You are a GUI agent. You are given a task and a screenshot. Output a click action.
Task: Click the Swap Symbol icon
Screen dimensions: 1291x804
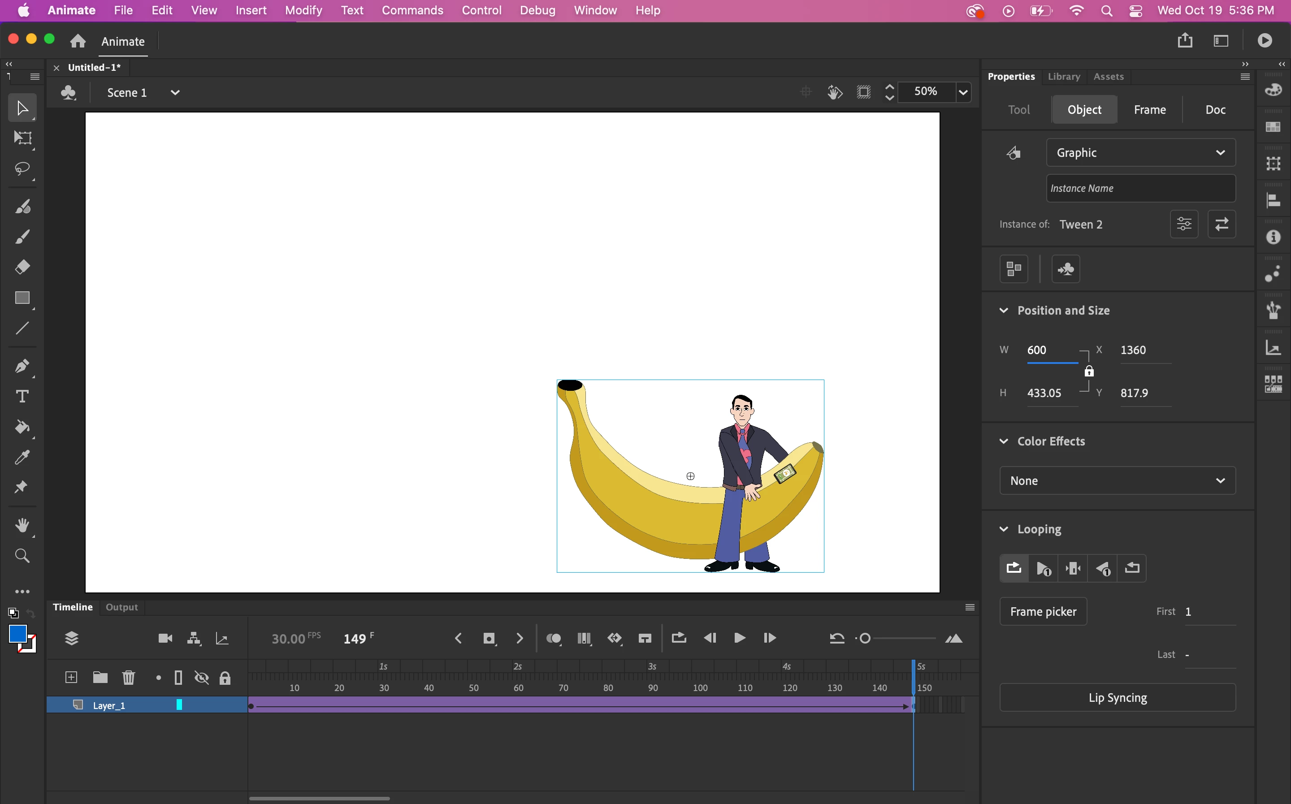pyautogui.click(x=1222, y=225)
